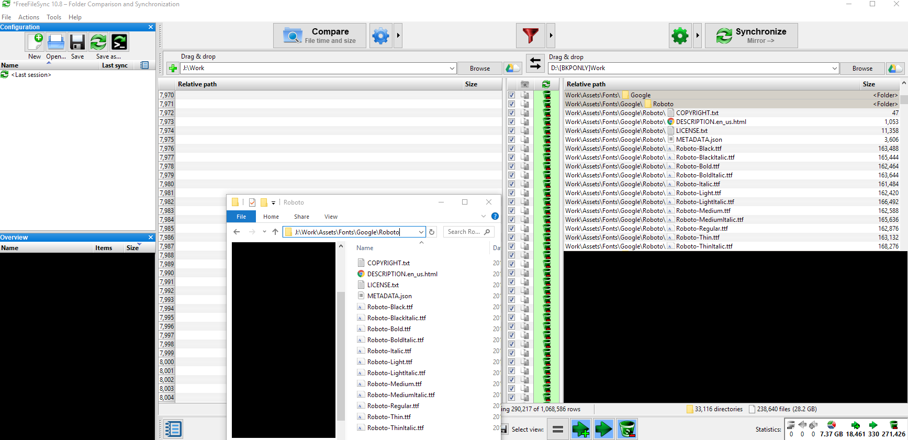Open cloud storage picker for left folder

coord(513,68)
